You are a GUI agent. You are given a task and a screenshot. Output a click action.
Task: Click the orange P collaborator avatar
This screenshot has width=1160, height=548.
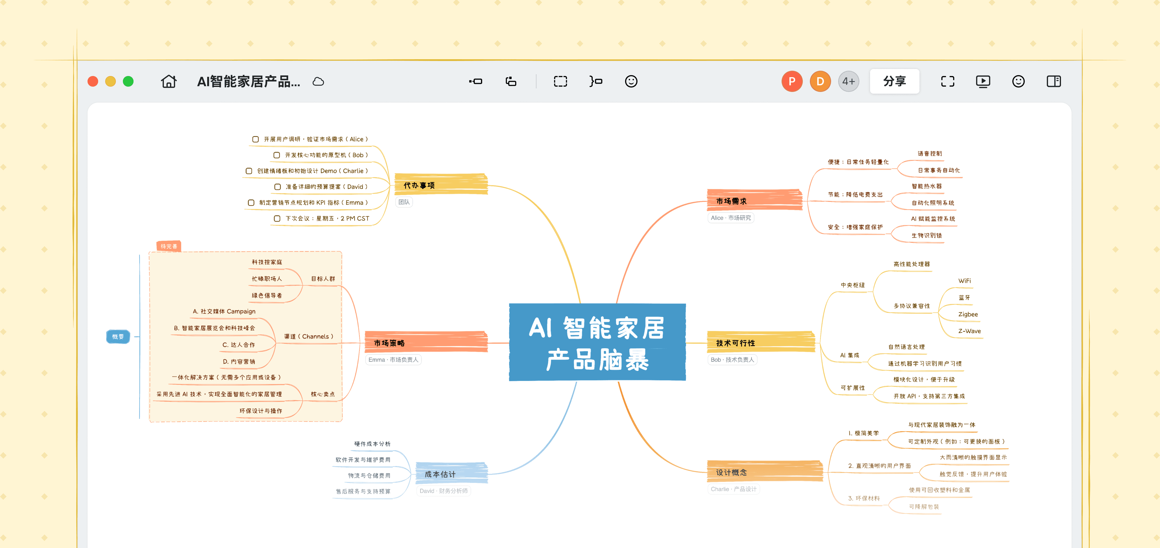coord(792,82)
